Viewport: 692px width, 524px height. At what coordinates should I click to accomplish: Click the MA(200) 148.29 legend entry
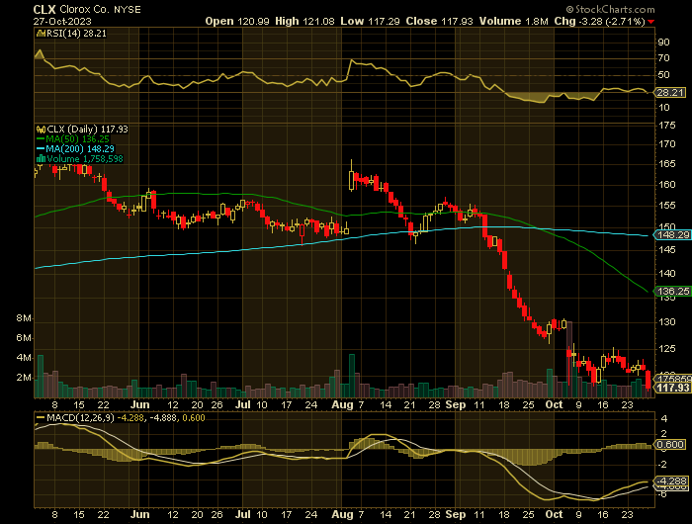pos(75,148)
